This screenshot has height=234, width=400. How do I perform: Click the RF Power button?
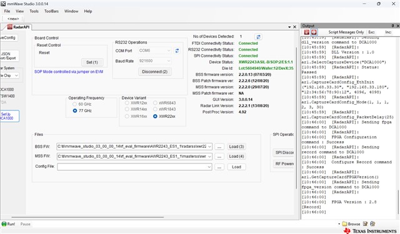click(x=284, y=163)
